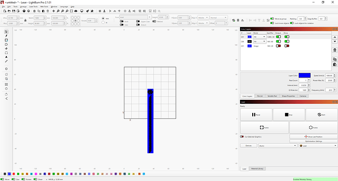Viewport: 338px width, 181px height.
Task: Click the Pause button in Laser panel
Action: coord(256,114)
